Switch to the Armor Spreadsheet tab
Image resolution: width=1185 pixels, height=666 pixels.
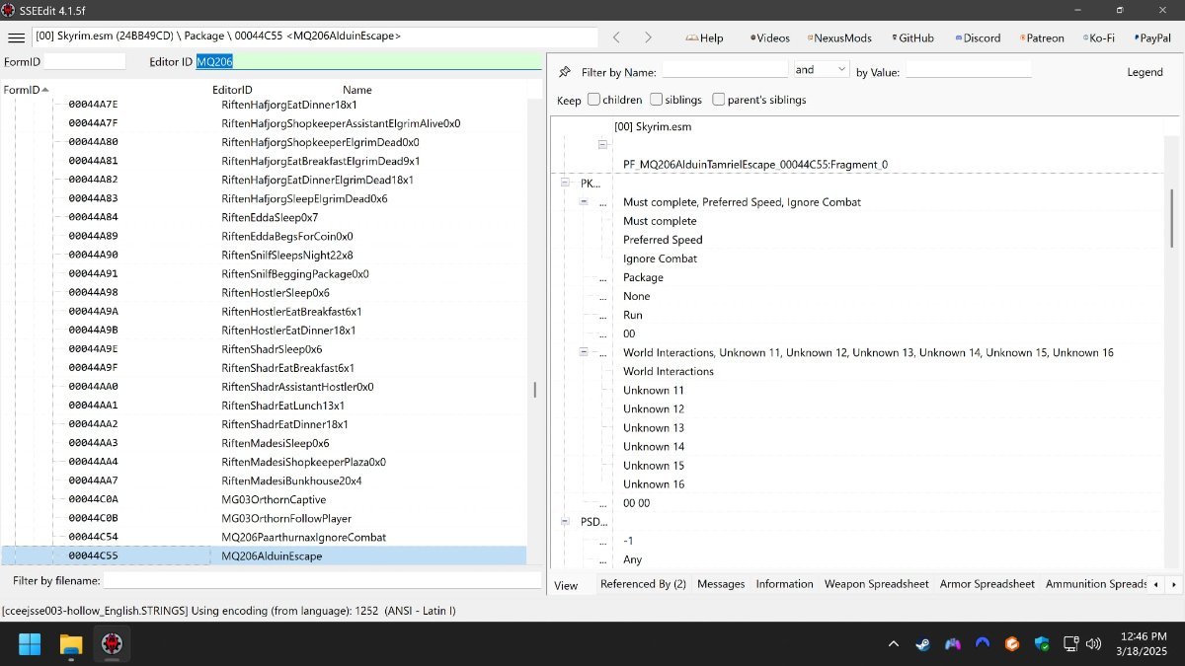(x=987, y=584)
